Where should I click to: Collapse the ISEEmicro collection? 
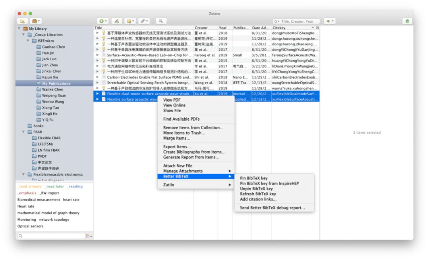pyautogui.click(x=28, y=41)
